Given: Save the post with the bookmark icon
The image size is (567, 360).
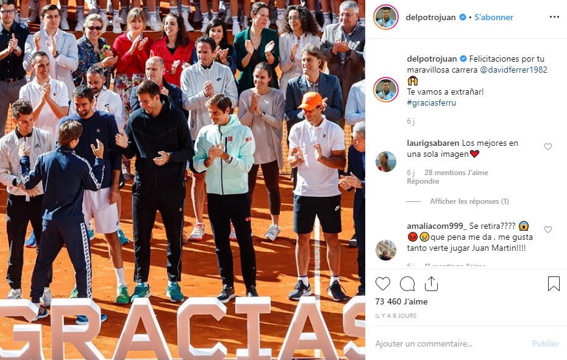Looking at the screenshot, I should (554, 284).
